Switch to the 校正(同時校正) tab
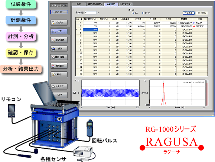Image resolution: width=215 pixels, height=162 pixels. (95, 4)
